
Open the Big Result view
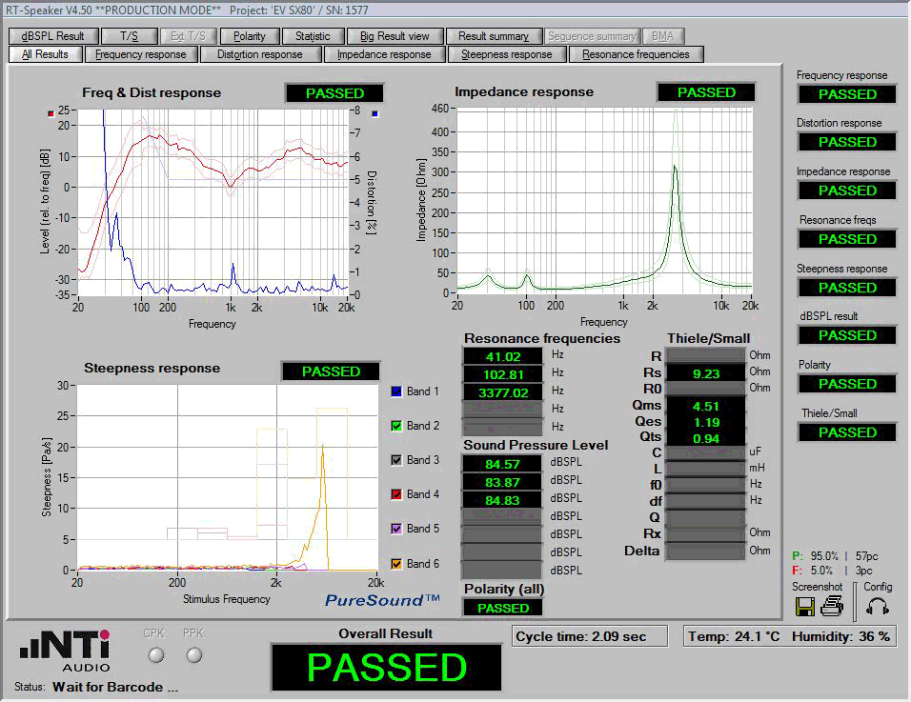click(395, 36)
